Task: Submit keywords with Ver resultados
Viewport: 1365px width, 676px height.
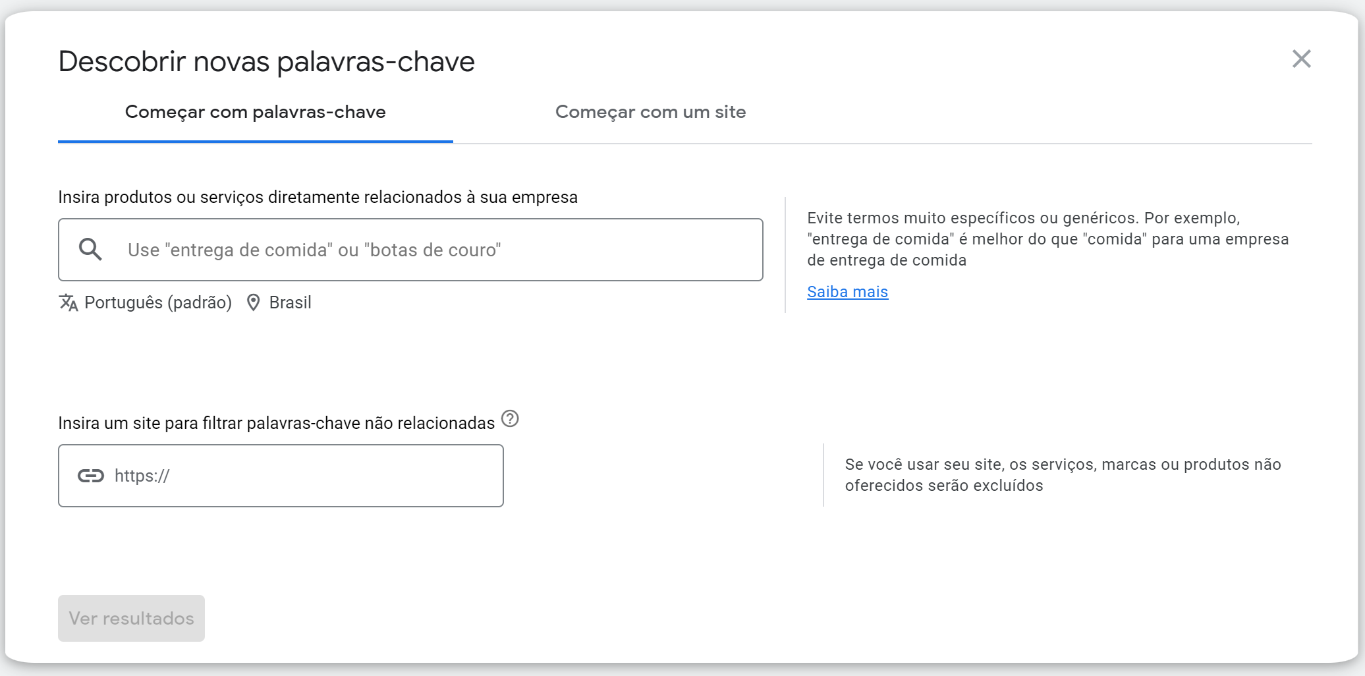Action: click(131, 618)
